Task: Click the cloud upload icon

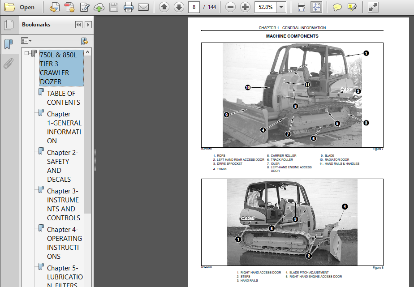Action: (x=99, y=7)
